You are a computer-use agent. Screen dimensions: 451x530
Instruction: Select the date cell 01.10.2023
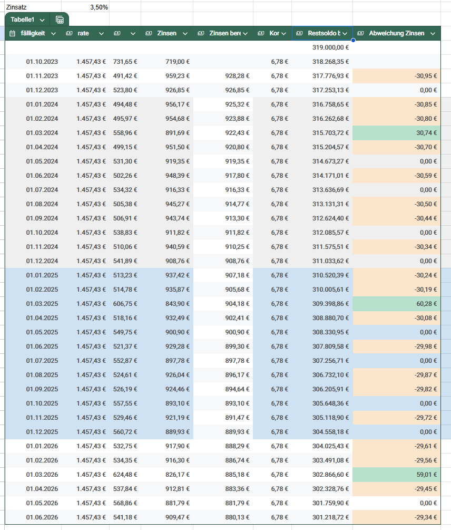33,62
